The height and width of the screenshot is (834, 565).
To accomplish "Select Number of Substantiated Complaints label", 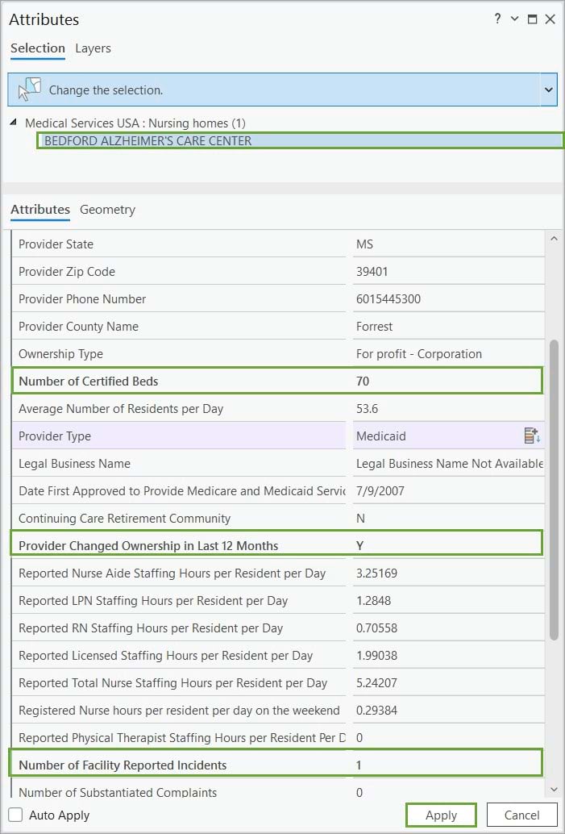I will pyautogui.click(x=118, y=792).
